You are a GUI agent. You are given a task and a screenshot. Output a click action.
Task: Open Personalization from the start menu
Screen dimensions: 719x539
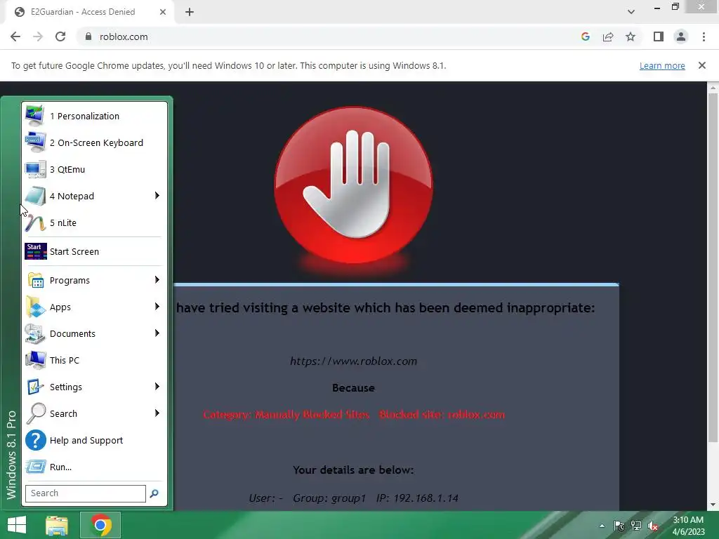tap(95, 116)
